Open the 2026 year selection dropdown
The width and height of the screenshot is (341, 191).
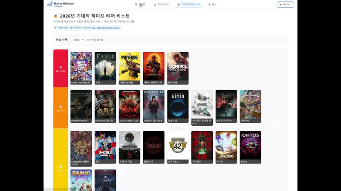pos(78,40)
